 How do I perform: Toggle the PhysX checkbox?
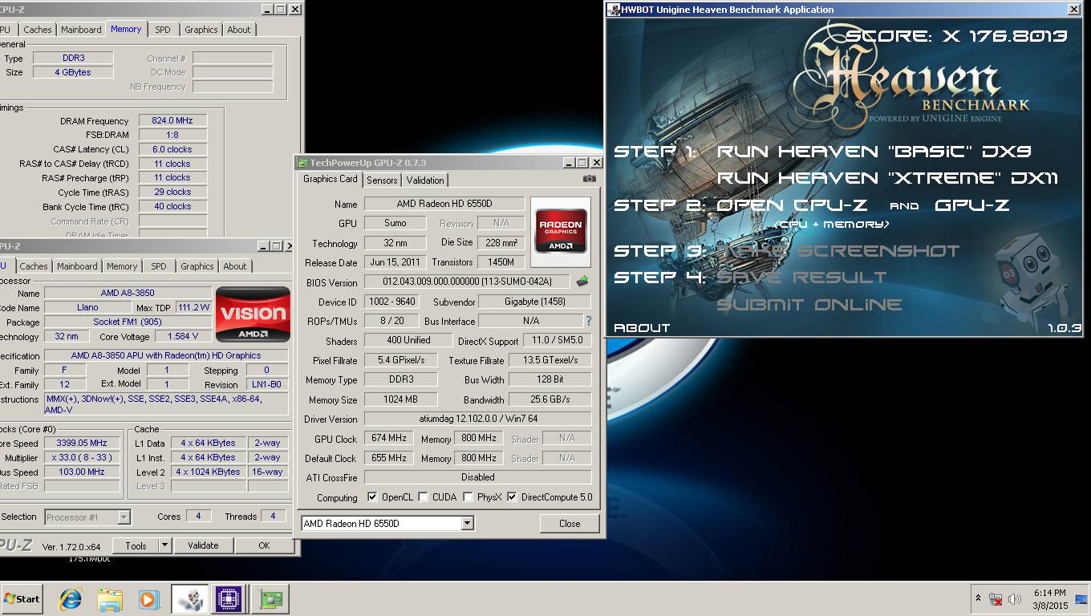(x=468, y=497)
